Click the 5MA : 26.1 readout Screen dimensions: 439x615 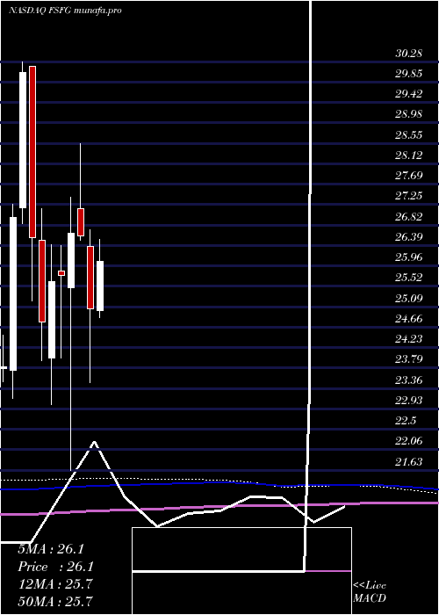pos(51,549)
